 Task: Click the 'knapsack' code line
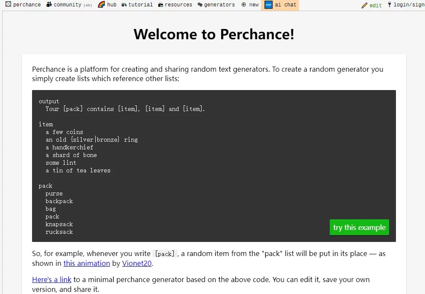(x=59, y=224)
